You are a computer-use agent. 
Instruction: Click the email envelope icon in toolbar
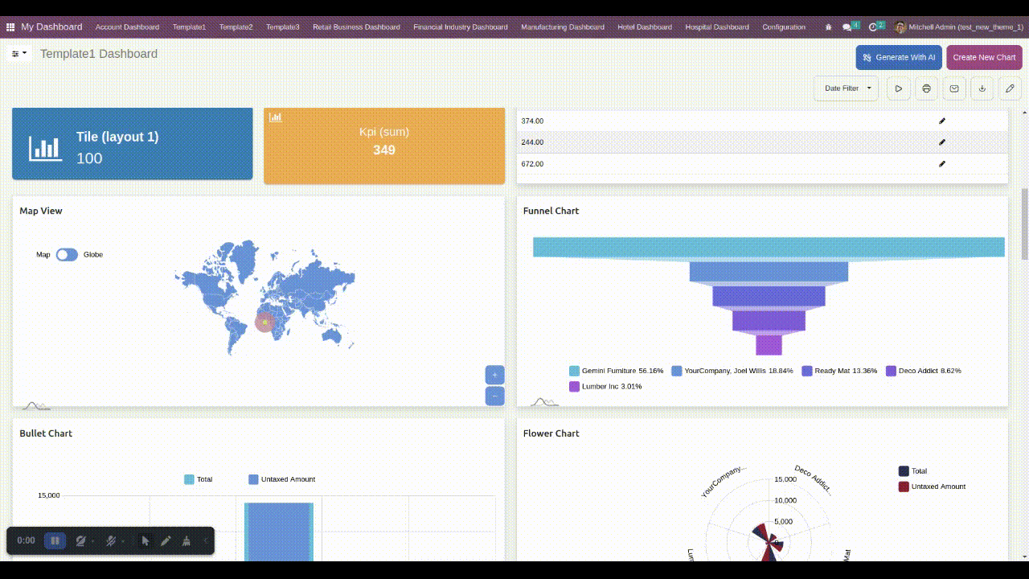click(954, 88)
